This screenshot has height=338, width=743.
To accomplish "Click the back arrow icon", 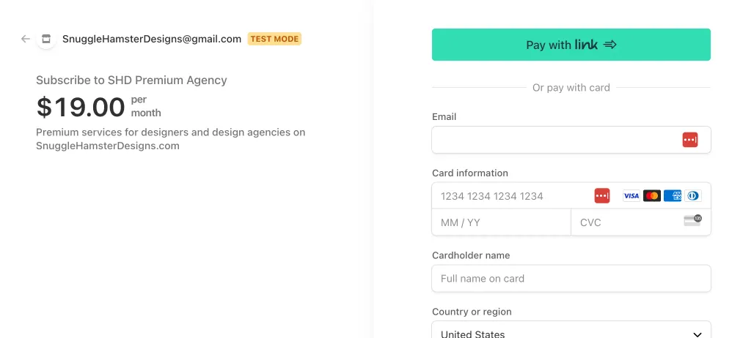I will (x=26, y=39).
